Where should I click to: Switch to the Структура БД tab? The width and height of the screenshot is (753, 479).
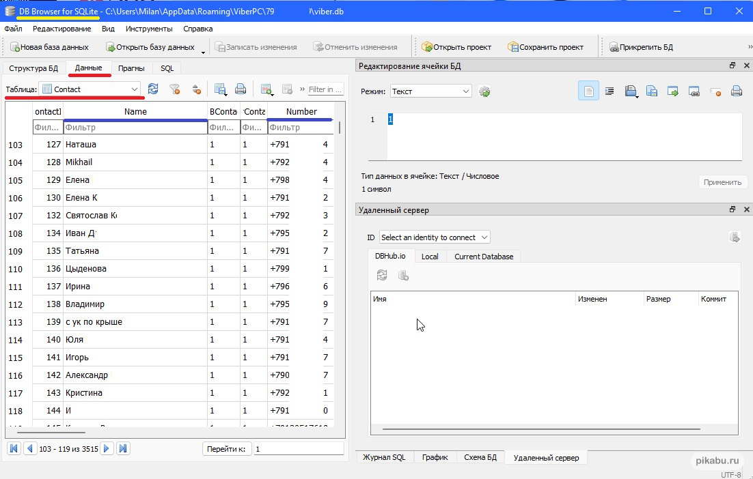click(x=33, y=68)
